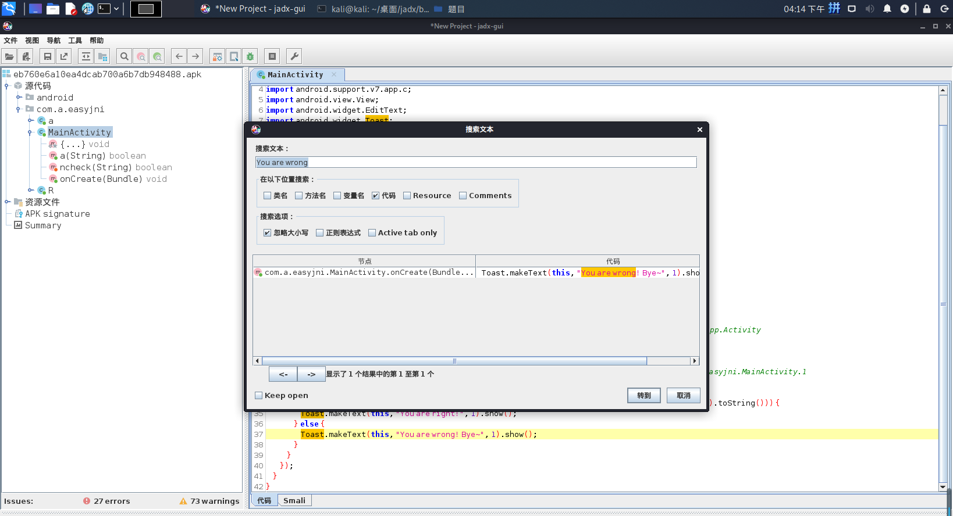Open the 工具 menu

pos(75,41)
